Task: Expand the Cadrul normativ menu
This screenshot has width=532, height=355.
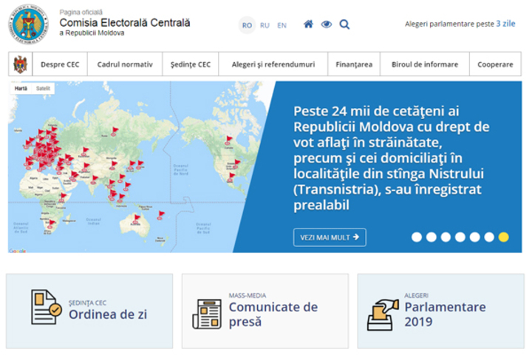Action: pos(125,64)
